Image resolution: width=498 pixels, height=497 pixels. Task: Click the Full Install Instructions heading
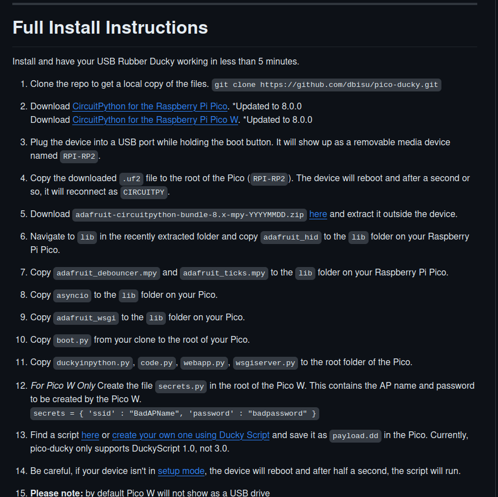point(110,27)
